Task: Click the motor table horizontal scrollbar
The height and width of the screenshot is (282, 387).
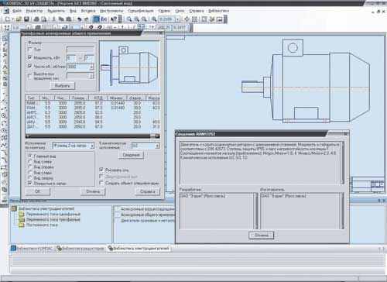Action: pyautogui.click(x=92, y=136)
